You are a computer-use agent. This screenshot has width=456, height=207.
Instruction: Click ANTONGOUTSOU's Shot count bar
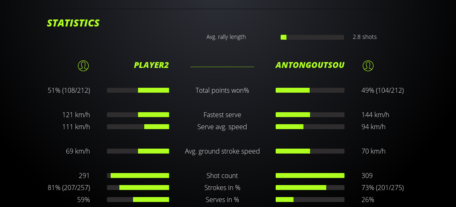click(310, 176)
